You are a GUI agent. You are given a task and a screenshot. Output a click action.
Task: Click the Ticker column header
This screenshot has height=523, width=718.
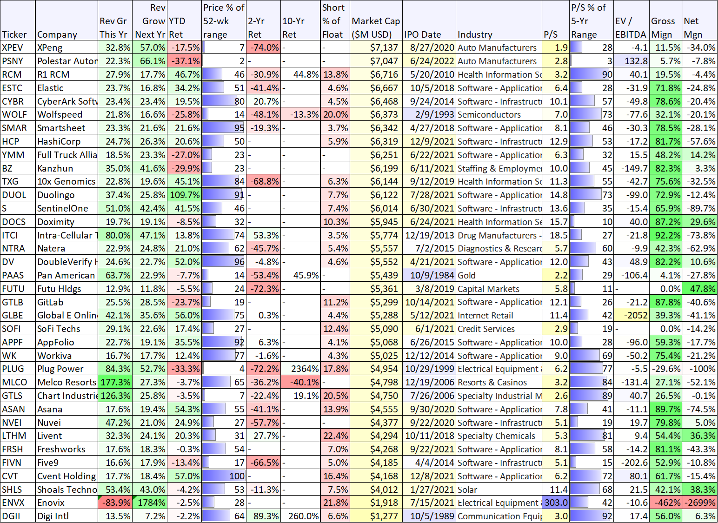tap(18, 20)
